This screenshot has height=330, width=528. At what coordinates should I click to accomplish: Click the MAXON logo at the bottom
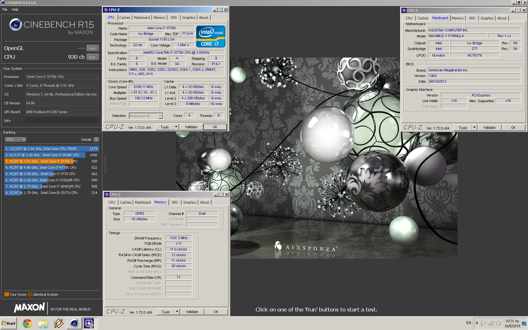pyautogui.click(x=29, y=308)
